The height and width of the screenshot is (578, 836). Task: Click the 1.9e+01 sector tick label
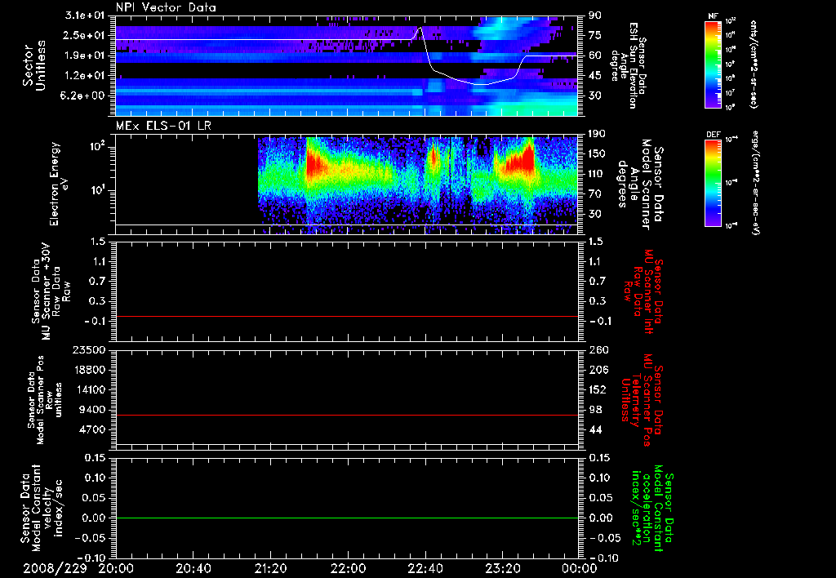pyautogui.click(x=85, y=56)
